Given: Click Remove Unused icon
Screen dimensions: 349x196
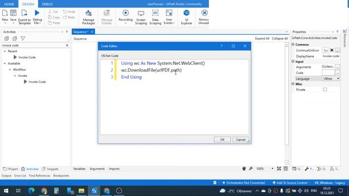Looking at the screenshot, I should (204, 13).
